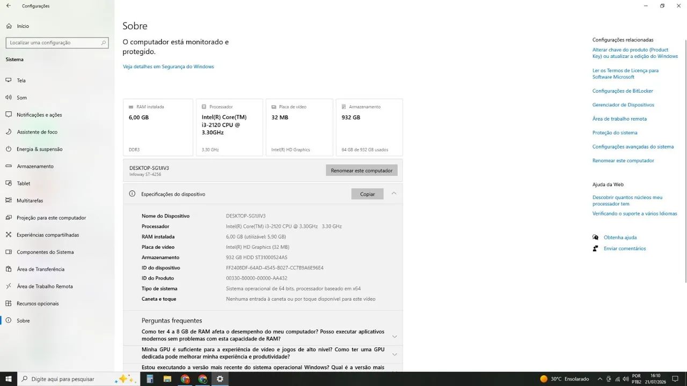Open Calculator from the taskbar
The height and width of the screenshot is (386, 687).
click(150, 379)
